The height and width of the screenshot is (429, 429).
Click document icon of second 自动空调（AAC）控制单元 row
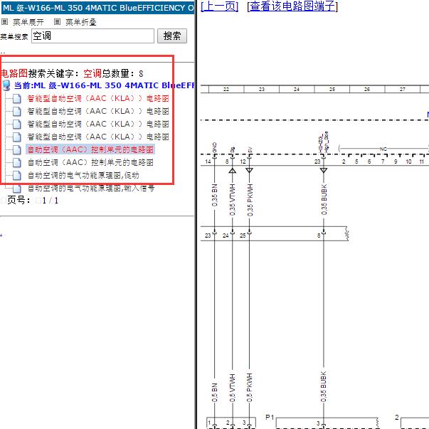tap(16, 162)
